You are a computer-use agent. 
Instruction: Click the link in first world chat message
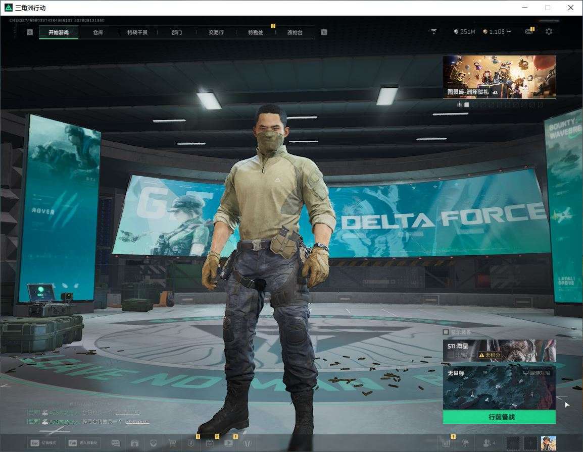tap(127, 412)
